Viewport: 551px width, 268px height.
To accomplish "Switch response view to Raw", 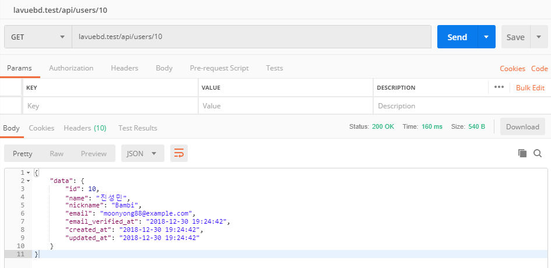I will coord(57,153).
